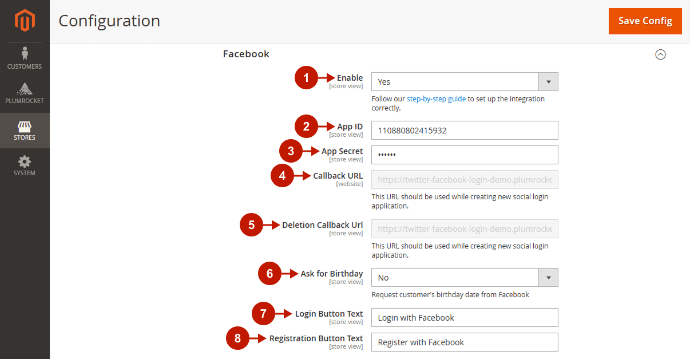
Task: Click the App Secret label
Action: point(342,151)
